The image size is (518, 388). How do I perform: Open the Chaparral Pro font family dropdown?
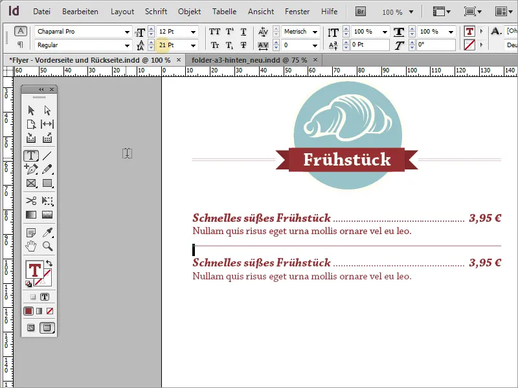point(127,32)
